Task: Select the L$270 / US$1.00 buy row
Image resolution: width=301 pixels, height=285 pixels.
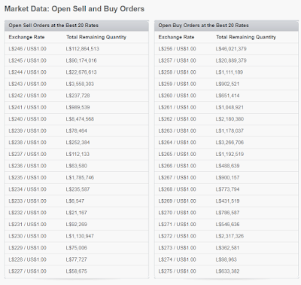Action: pos(227,213)
